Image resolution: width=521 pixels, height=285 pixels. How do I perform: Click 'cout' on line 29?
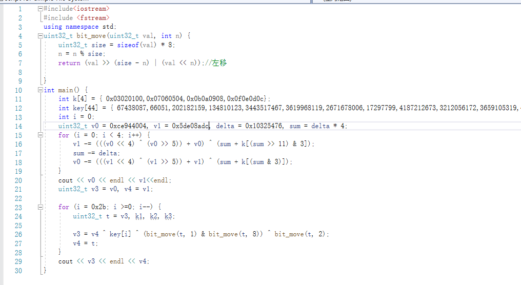[66, 261]
